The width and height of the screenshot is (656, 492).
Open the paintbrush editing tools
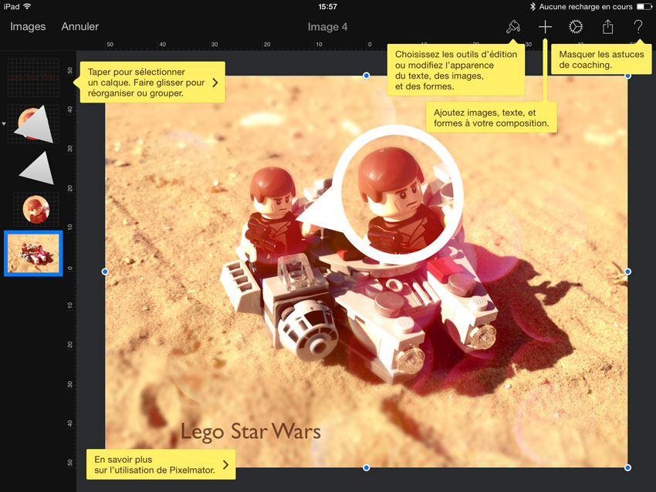click(513, 27)
